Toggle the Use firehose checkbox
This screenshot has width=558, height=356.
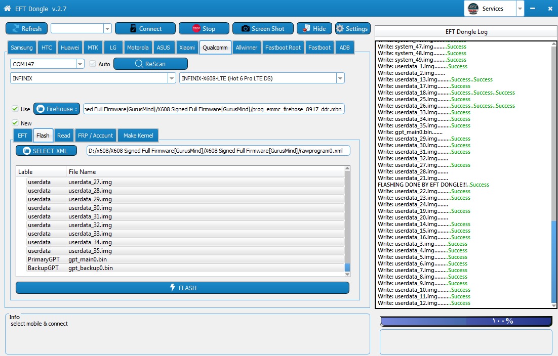click(x=15, y=109)
